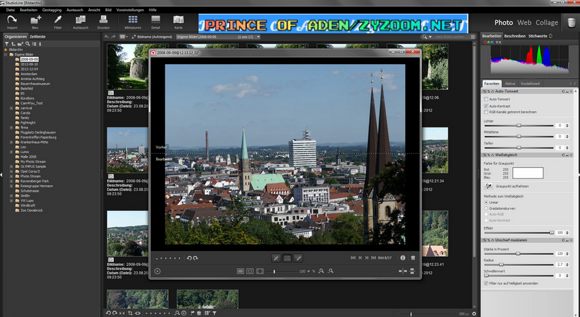This screenshot has width=580, height=317.
Task: Click the folder tree filter funnel icon
Action: pos(7,44)
